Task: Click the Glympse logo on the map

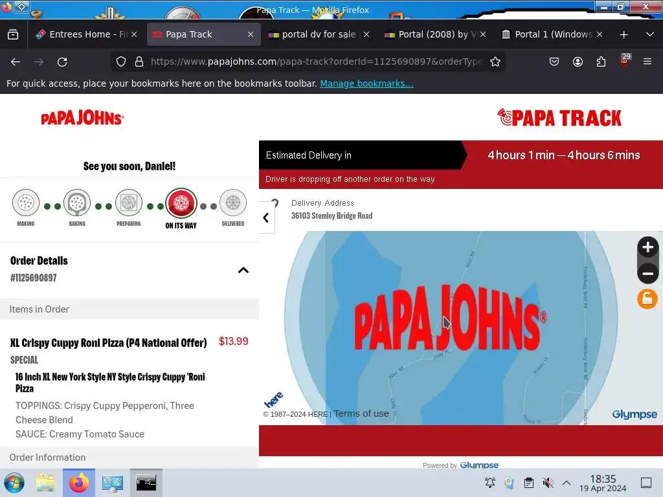Action: pos(635,414)
